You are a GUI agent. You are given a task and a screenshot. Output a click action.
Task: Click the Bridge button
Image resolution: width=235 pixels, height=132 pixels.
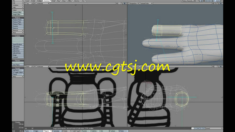pyautogui.click(x=18, y=55)
